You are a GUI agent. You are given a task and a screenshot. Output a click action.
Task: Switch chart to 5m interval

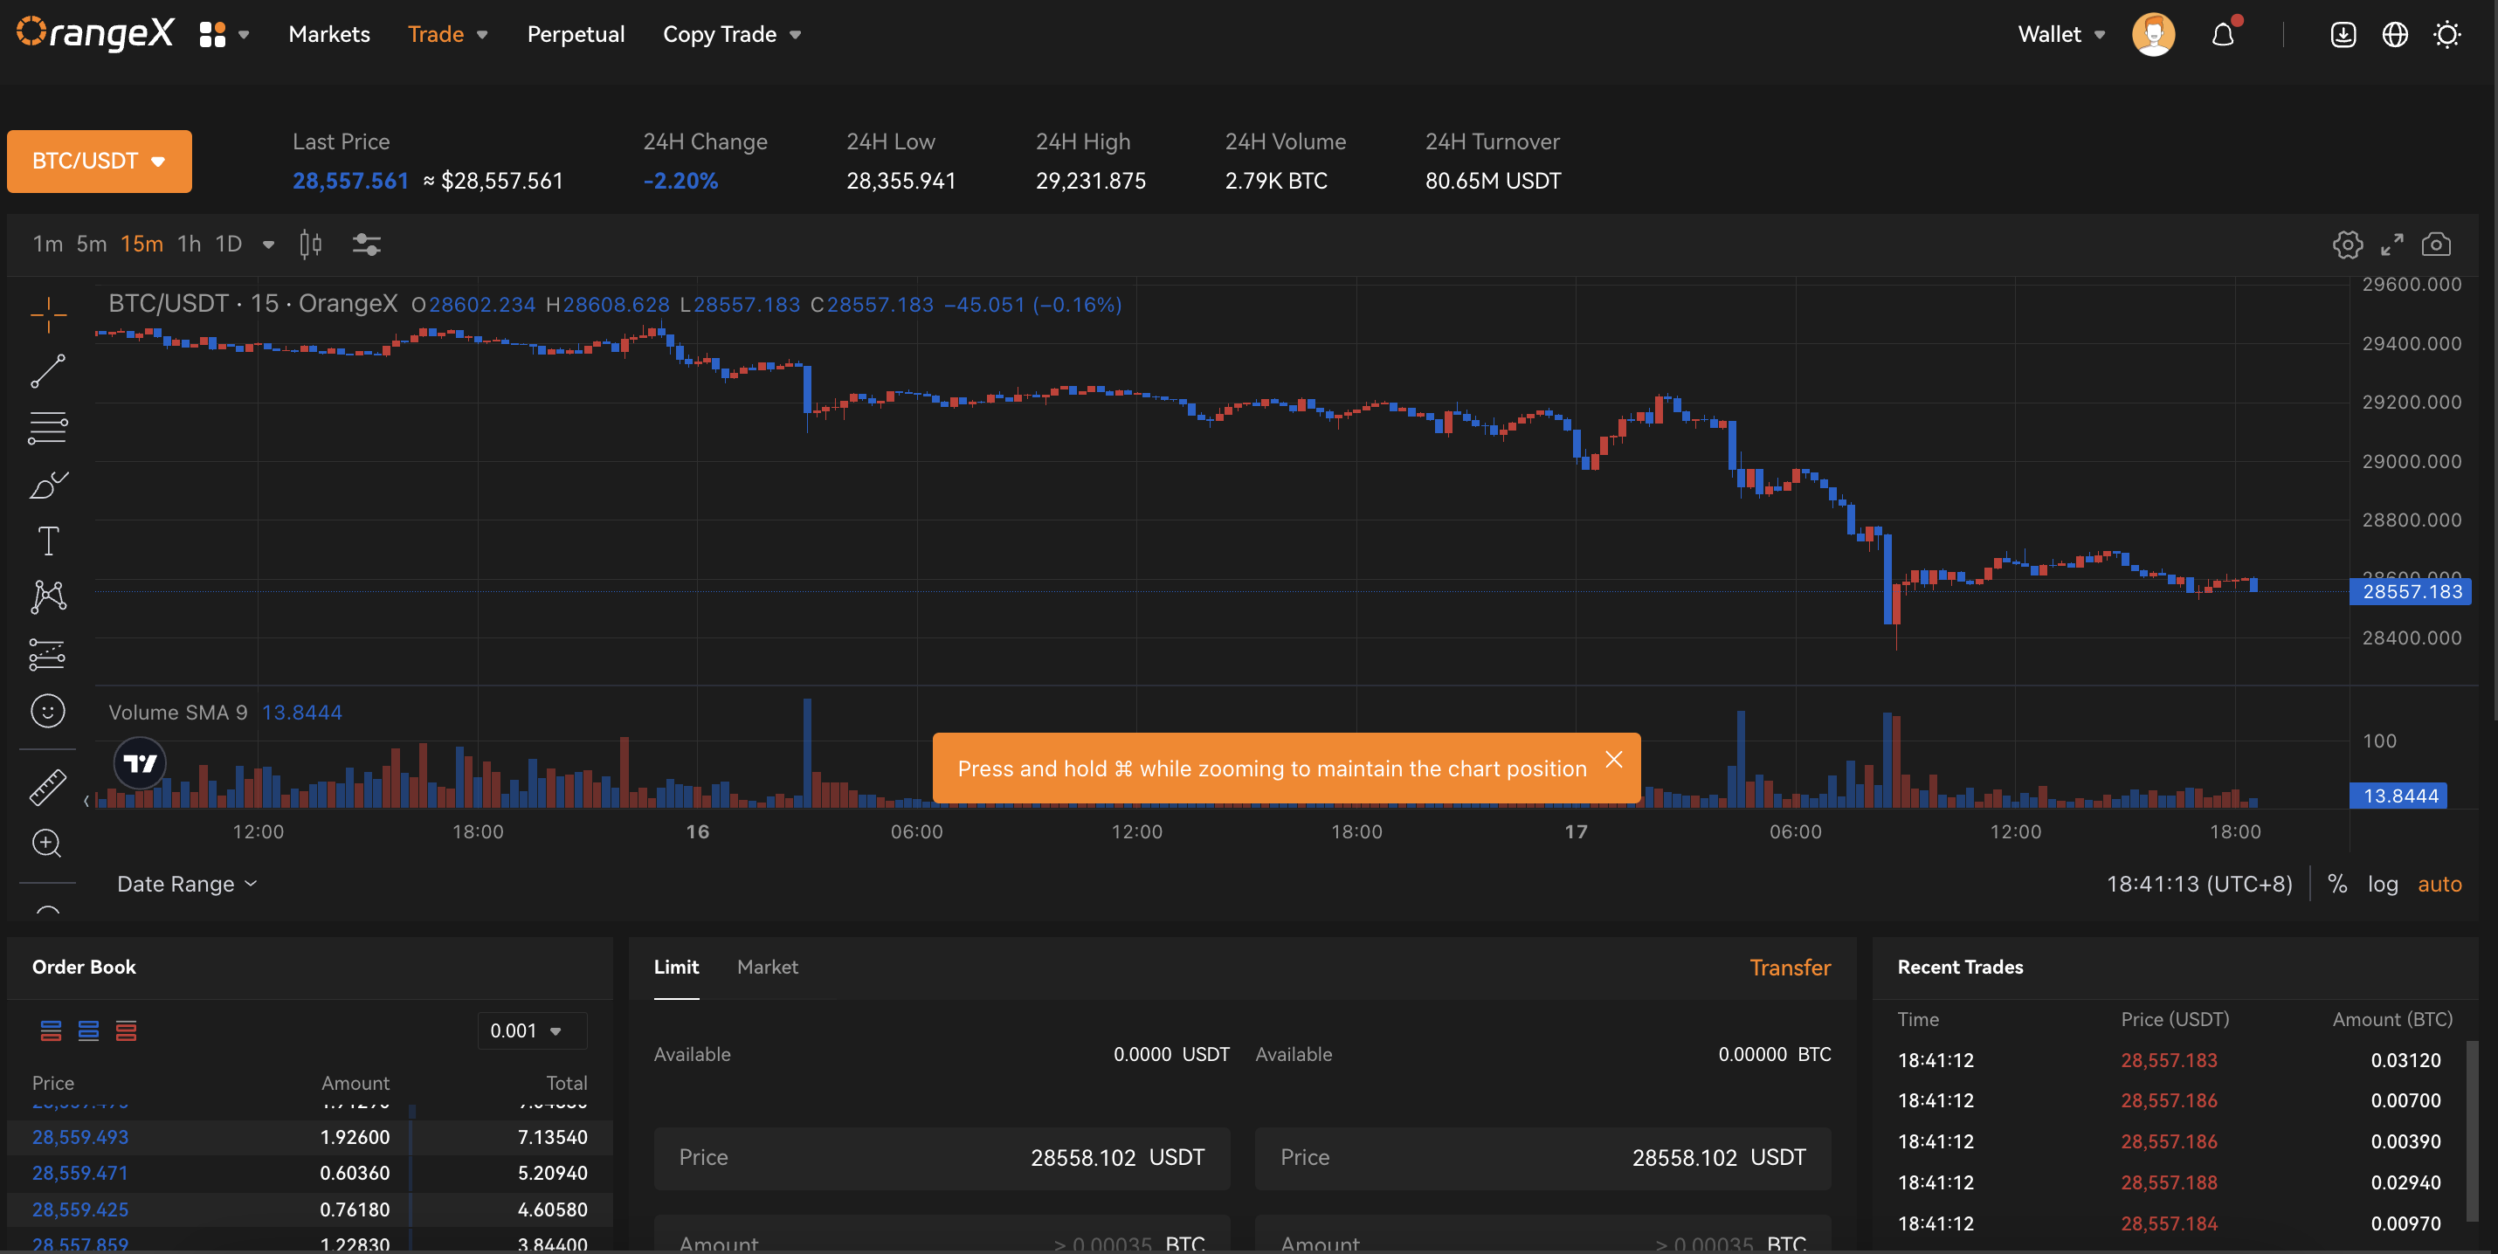[91, 244]
